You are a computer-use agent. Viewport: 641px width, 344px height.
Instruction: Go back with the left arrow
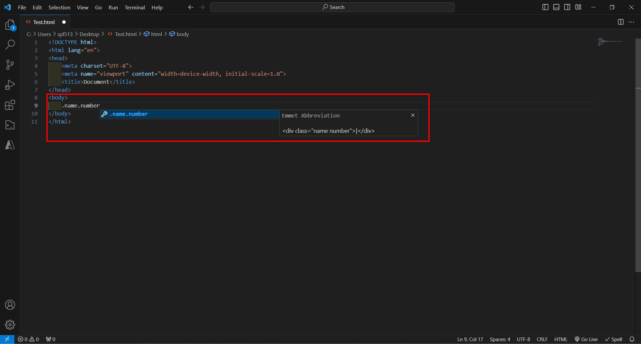pos(191,7)
